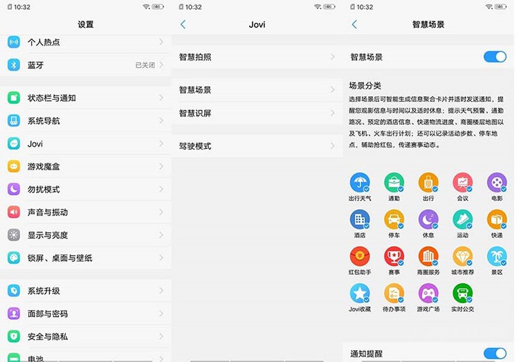Image resolution: width=519 pixels, height=362 pixels.
Task: Select the 游戏广场 gamepad icon
Action: click(428, 293)
